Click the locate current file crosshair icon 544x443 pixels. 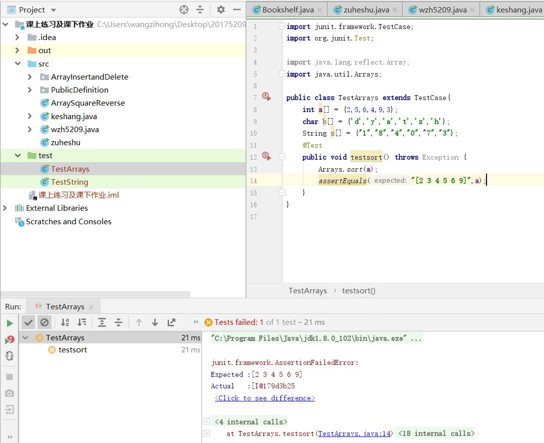tap(184, 10)
